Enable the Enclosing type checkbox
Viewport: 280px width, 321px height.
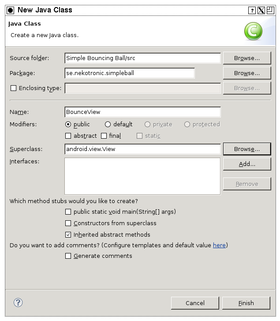(x=14, y=88)
